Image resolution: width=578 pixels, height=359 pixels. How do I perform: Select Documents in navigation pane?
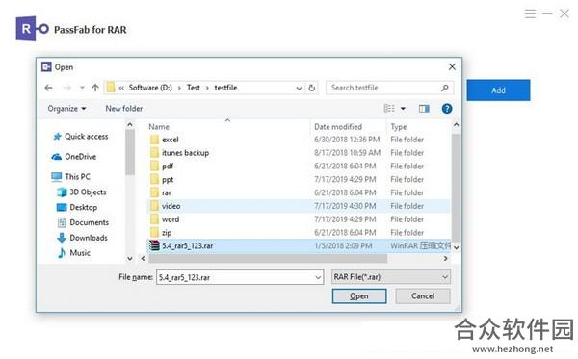coord(83,222)
